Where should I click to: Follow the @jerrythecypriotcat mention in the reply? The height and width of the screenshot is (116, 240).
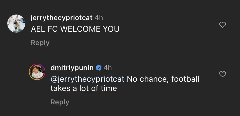(88, 79)
